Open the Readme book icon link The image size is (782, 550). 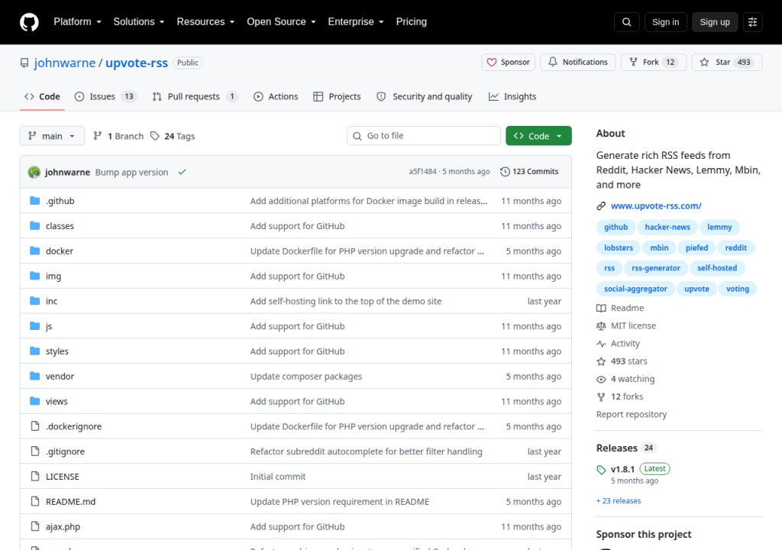pos(601,309)
